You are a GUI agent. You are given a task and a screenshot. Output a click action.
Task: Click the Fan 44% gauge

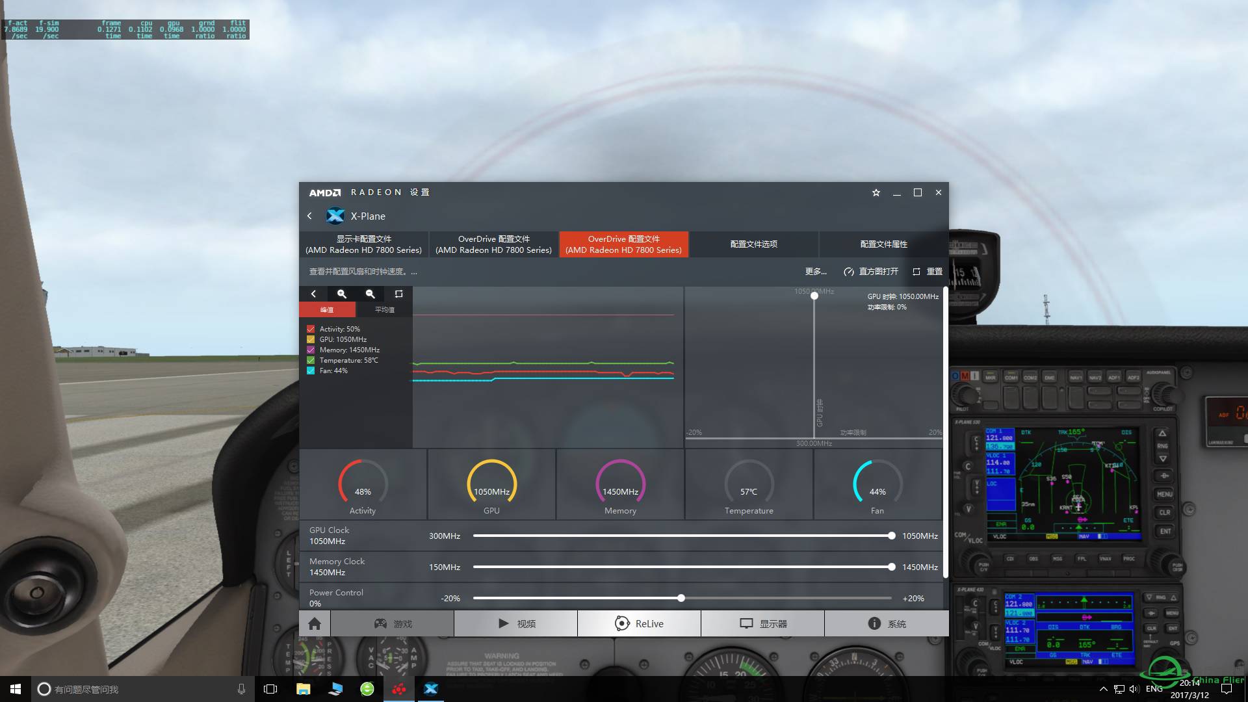pyautogui.click(x=877, y=485)
